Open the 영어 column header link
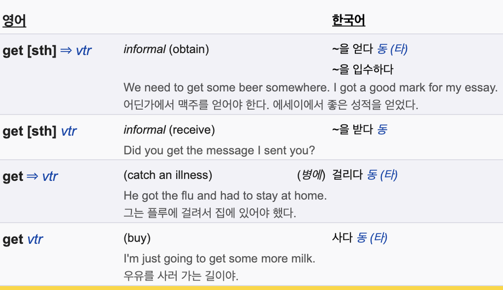The width and height of the screenshot is (503, 290). (14, 21)
